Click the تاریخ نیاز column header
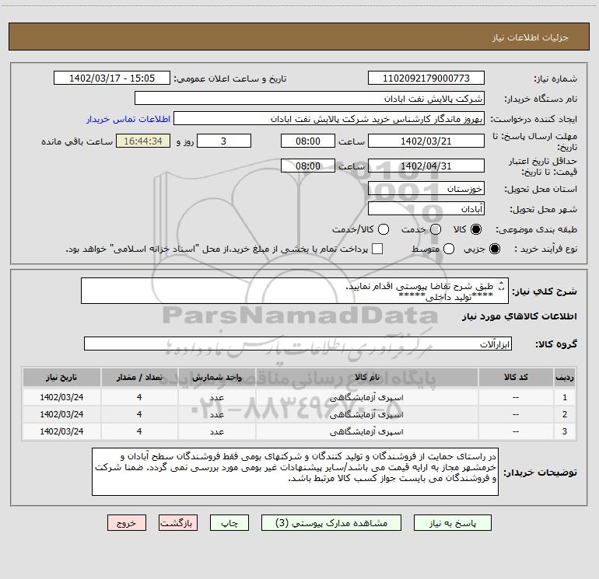599x579 pixels. click(x=61, y=378)
